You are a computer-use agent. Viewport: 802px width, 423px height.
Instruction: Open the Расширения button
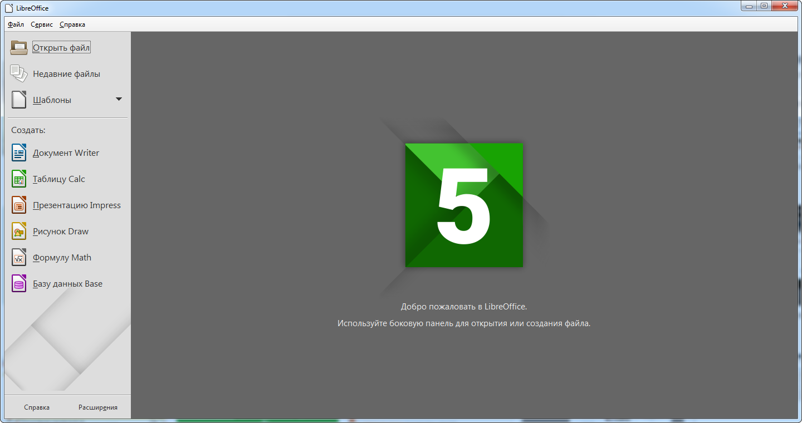click(98, 407)
